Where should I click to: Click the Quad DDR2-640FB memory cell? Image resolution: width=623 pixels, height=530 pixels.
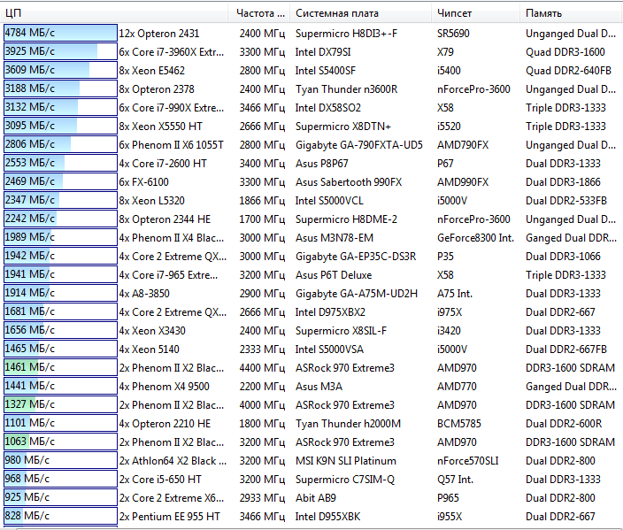(x=568, y=71)
